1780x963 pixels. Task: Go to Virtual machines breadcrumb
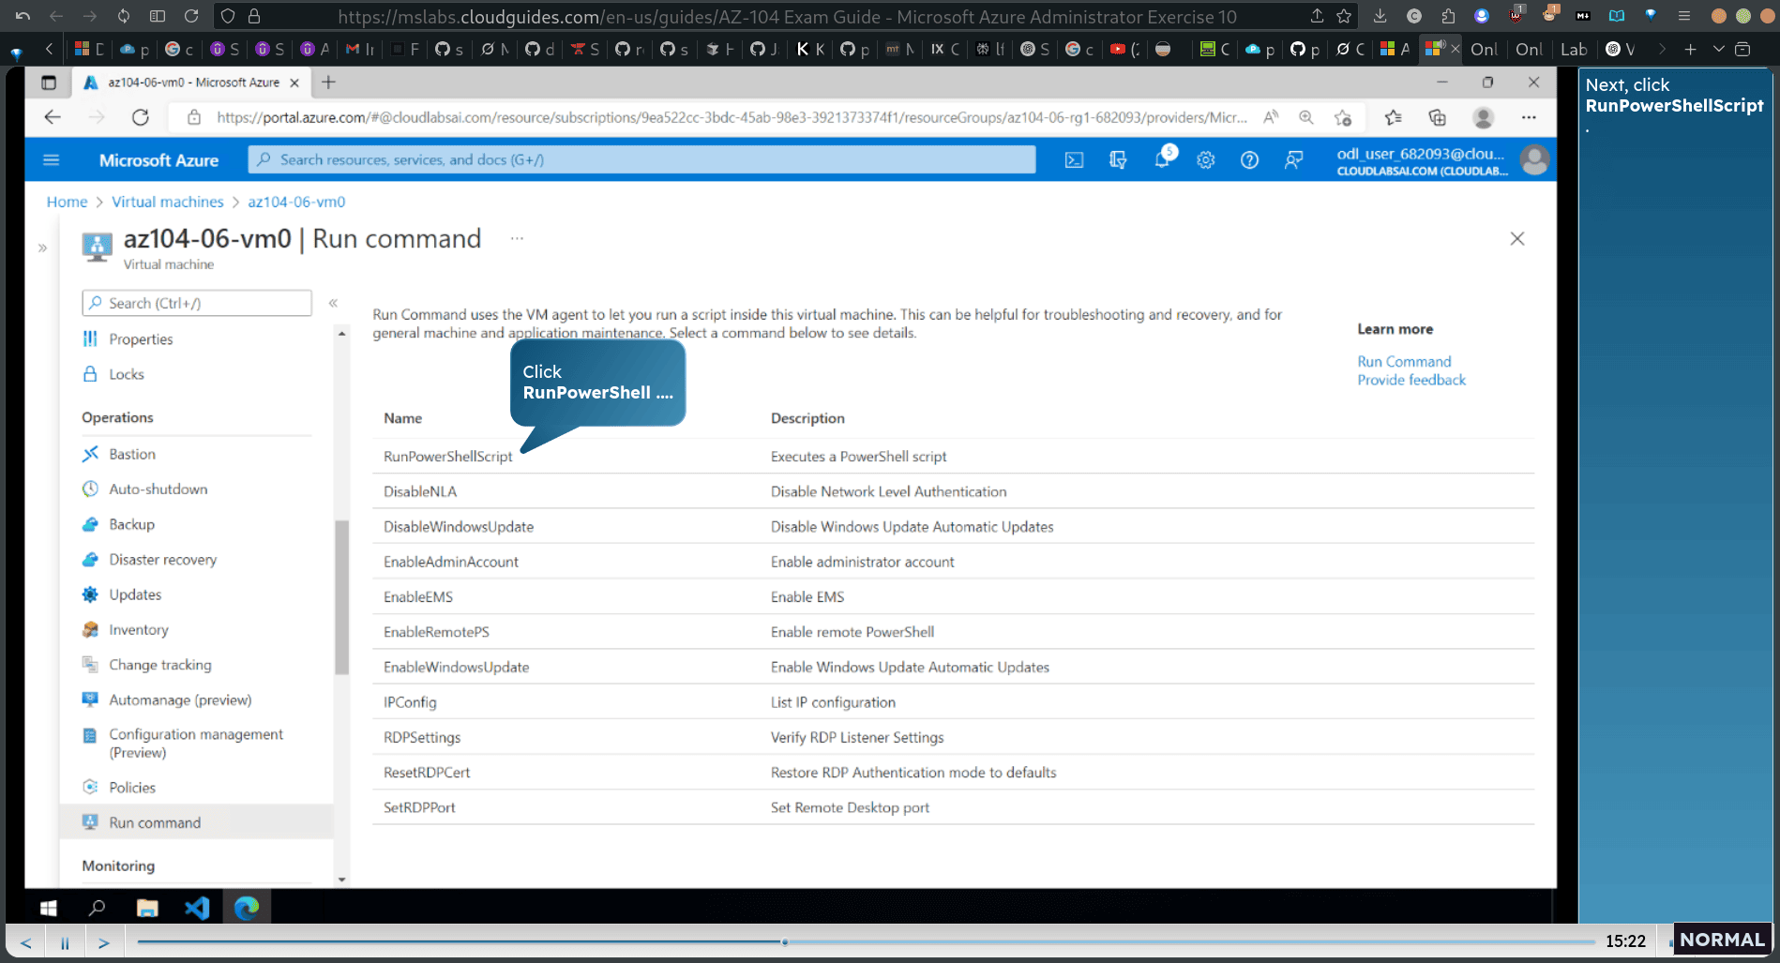168,202
